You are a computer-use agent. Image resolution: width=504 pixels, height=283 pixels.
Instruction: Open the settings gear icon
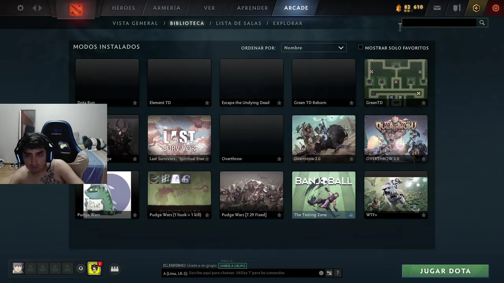point(20,8)
